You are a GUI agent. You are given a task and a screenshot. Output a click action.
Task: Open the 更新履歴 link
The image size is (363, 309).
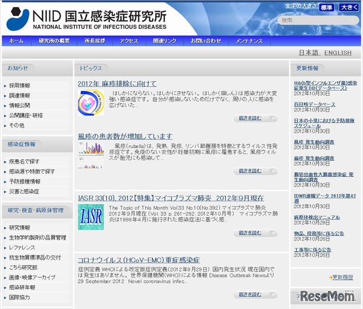click(343, 277)
